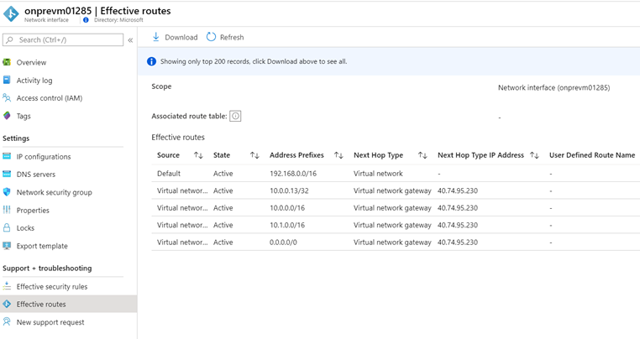This screenshot has width=640, height=339.
Task: Open the Overview menu item
Action: point(31,62)
